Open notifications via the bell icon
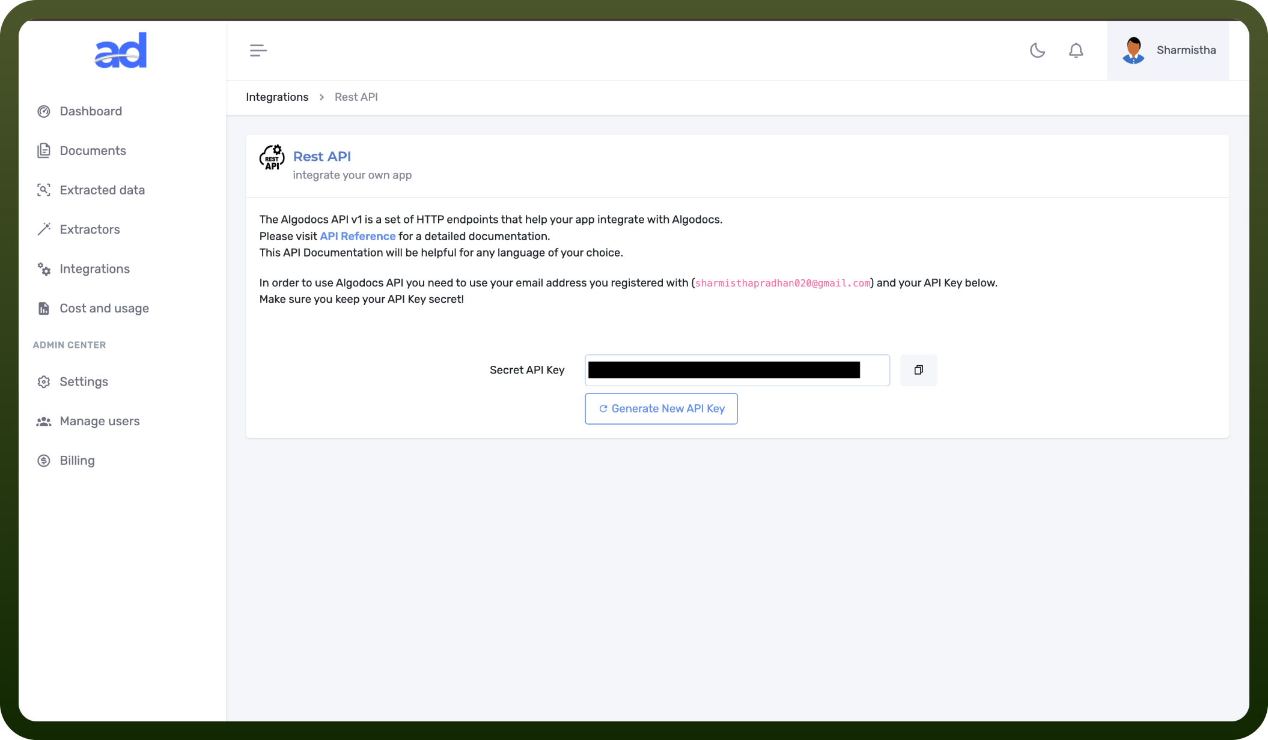Viewport: 1268px width, 740px height. click(x=1076, y=50)
